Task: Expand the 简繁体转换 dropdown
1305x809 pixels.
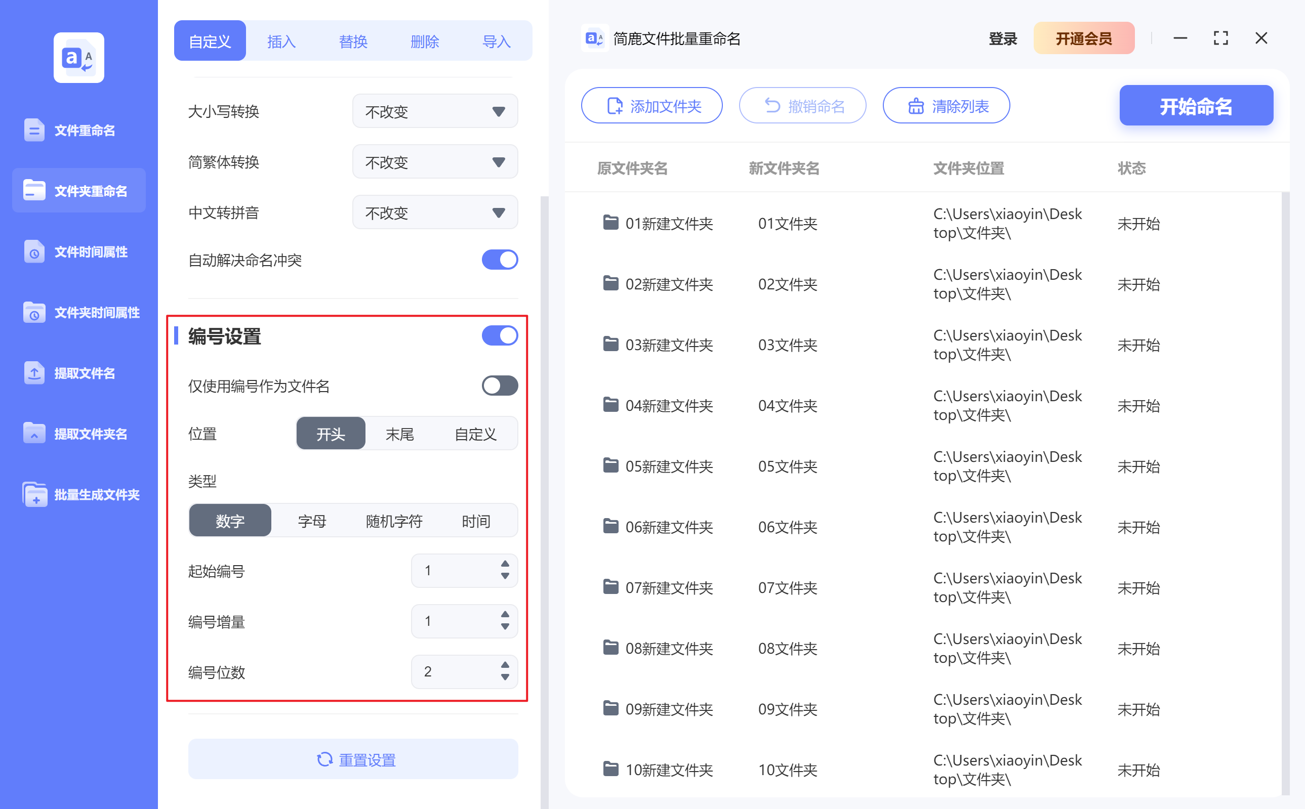Action: (x=434, y=161)
